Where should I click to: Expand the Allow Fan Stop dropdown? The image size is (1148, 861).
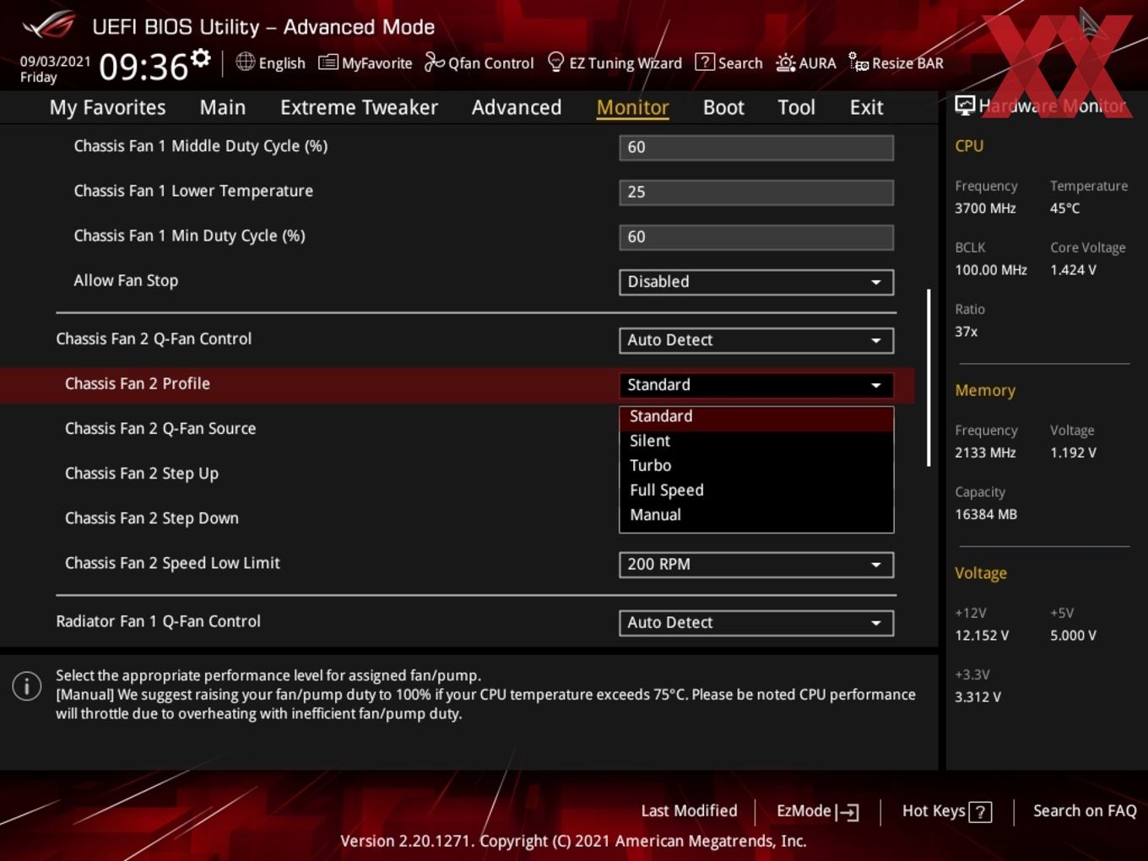(x=756, y=282)
